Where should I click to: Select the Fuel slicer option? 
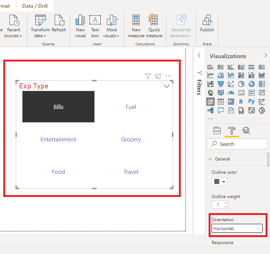[x=131, y=107]
